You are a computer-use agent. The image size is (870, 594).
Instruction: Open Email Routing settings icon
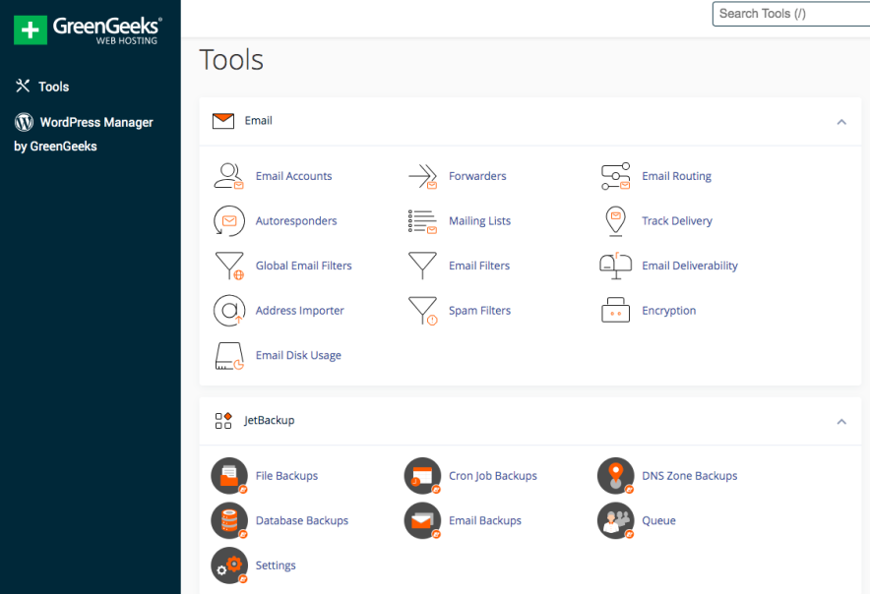tap(615, 176)
